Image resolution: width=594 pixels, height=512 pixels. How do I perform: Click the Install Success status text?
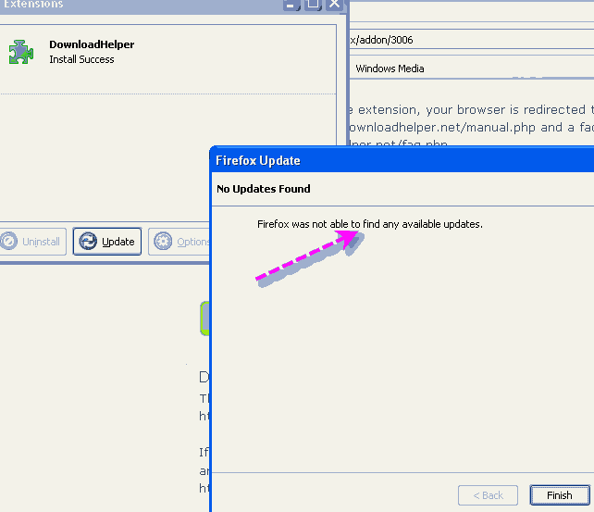click(x=81, y=59)
